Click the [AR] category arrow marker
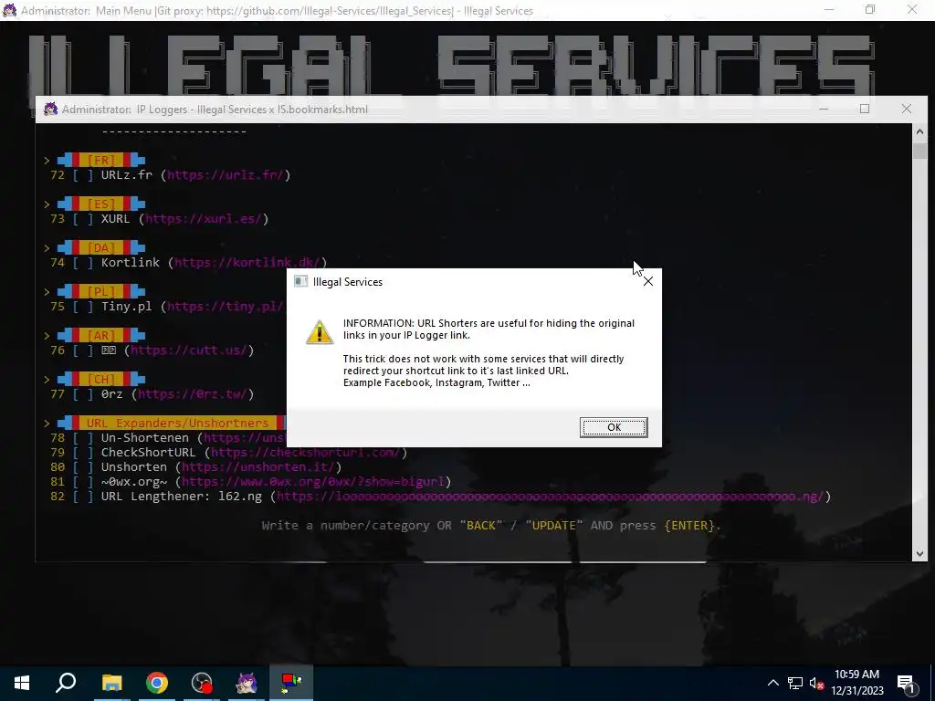 [x=47, y=335]
